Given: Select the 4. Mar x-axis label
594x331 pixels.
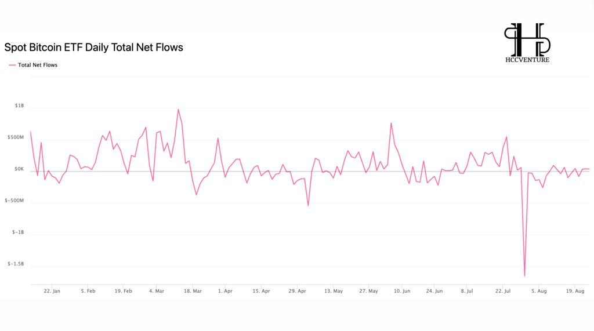Looking at the screenshot, I should (x=157, y=291).
